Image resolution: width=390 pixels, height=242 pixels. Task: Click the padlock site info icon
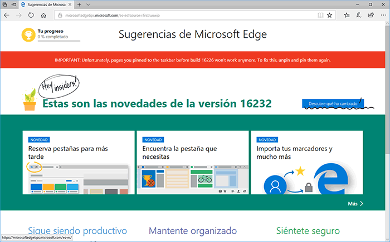point(60,16)
